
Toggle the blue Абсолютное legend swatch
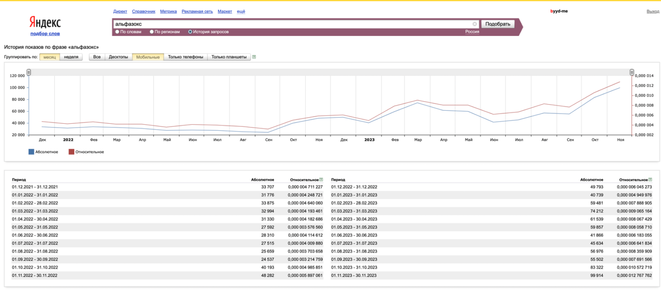coord(31,152)
